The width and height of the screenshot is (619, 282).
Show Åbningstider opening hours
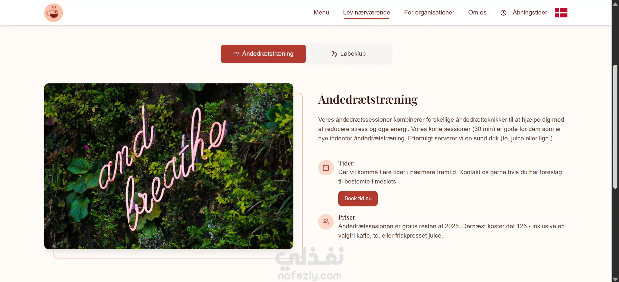coord(530,13)
